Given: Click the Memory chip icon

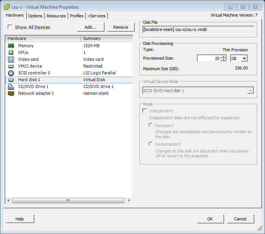Looking at the screenshot, I should [11, 46].
